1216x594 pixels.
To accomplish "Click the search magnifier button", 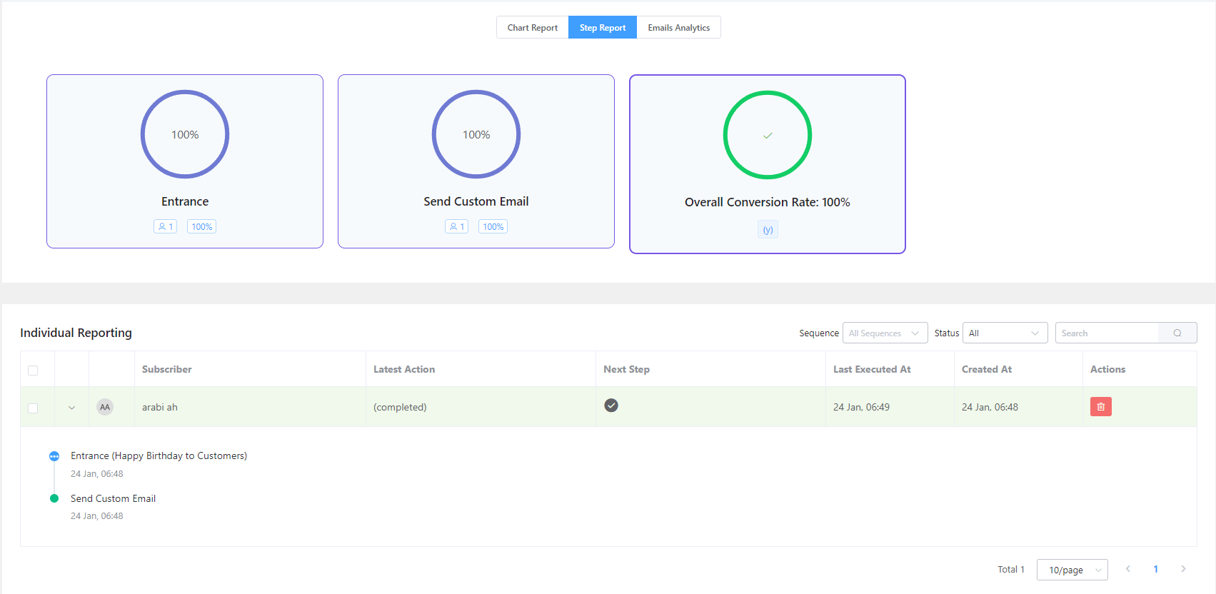I will [x=1177, y=333].
